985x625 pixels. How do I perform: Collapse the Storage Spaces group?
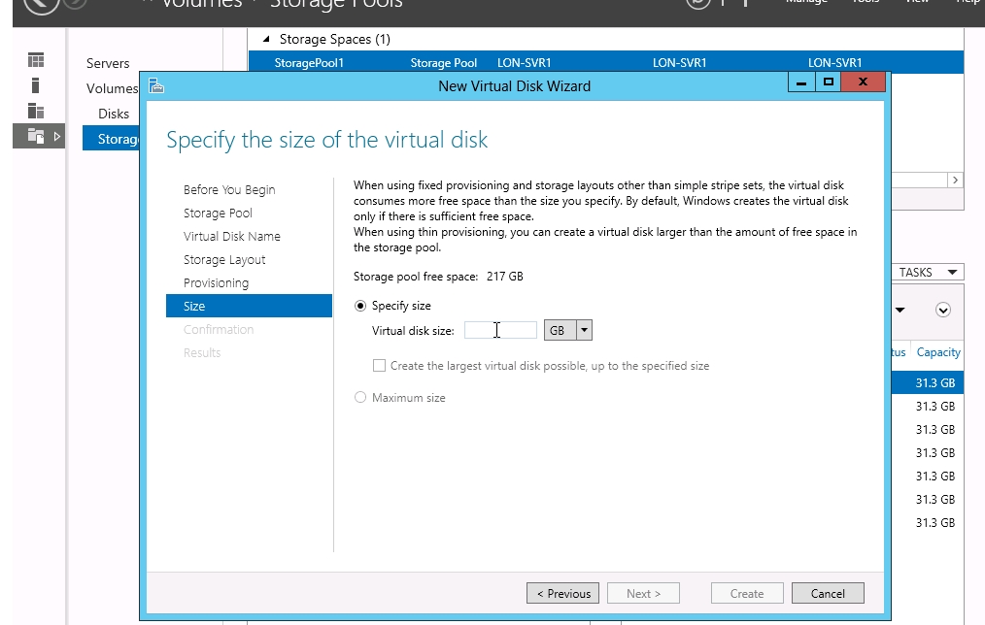(x=266, y=40)
